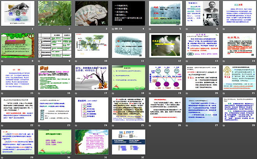
Task: Select the green slide 18
Action: (x=128, y=78)
